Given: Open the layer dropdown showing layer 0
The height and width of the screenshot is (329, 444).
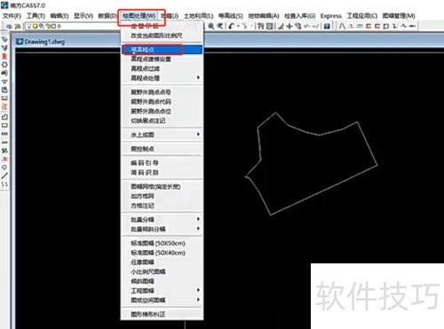Looking at the screenshot, I should click(x=71, y=27).
